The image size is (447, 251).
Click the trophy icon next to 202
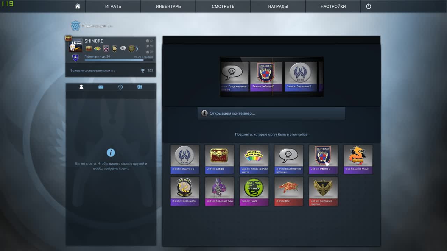(143, 70)
